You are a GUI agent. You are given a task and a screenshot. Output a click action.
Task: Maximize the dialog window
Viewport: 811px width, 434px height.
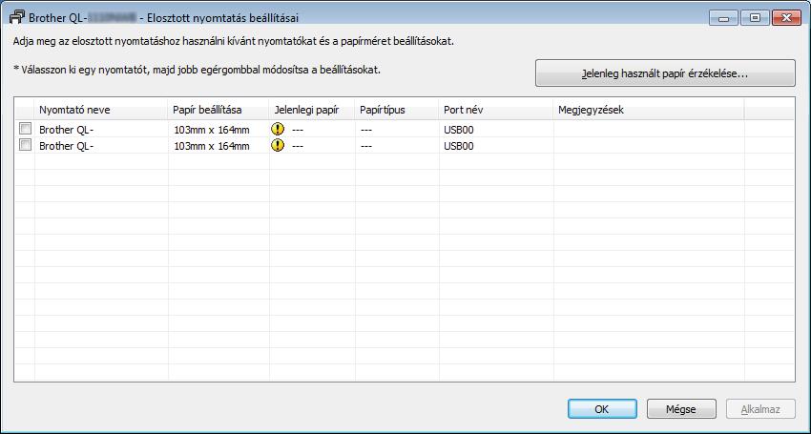(x=755, y=18)
